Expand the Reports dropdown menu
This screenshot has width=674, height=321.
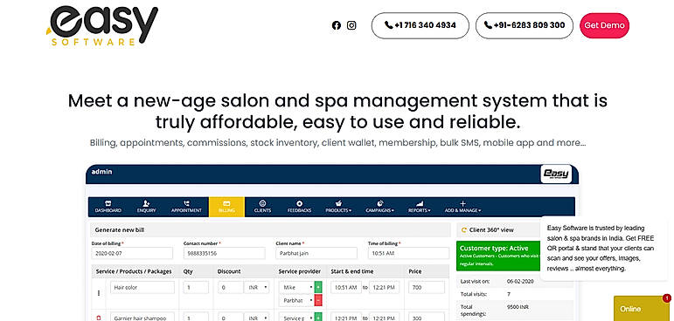(420, 207)
